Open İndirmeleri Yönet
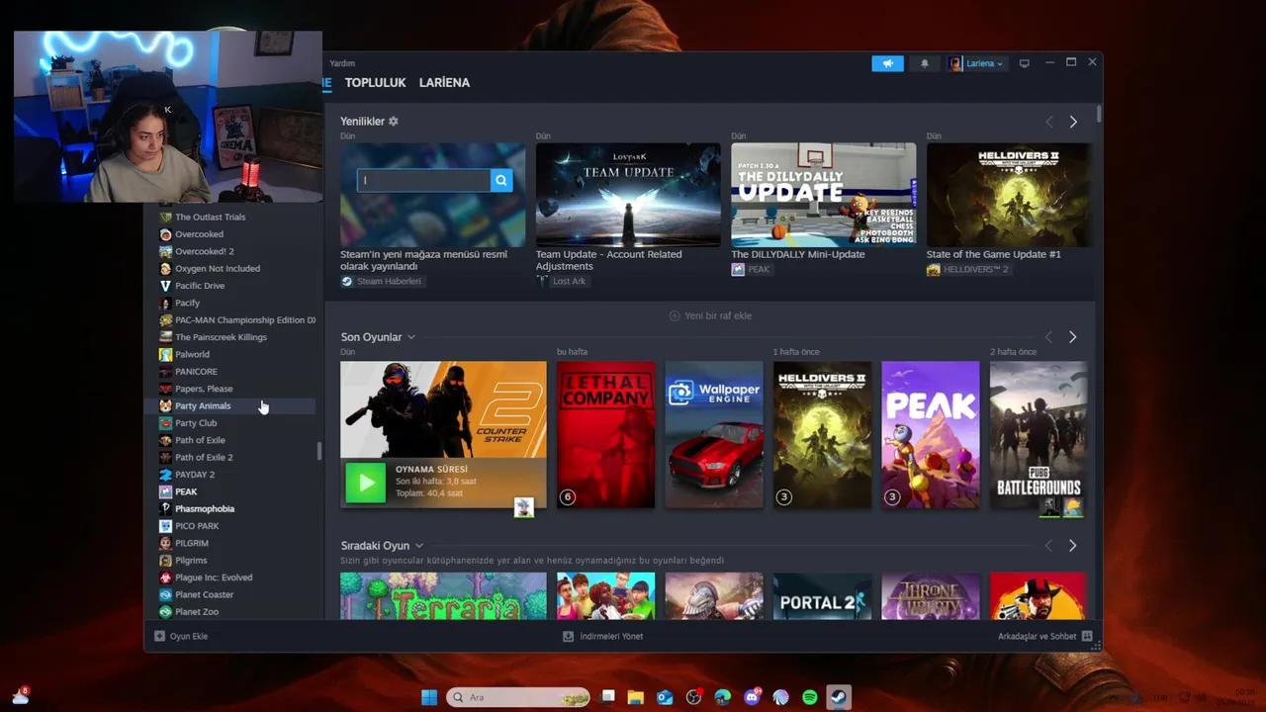Screen dimensions: 1266x712 tap(602, 636)
